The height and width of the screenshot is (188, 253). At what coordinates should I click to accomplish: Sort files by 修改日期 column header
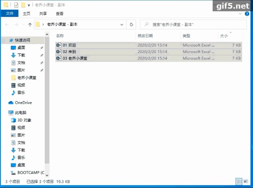click(145, 36)
